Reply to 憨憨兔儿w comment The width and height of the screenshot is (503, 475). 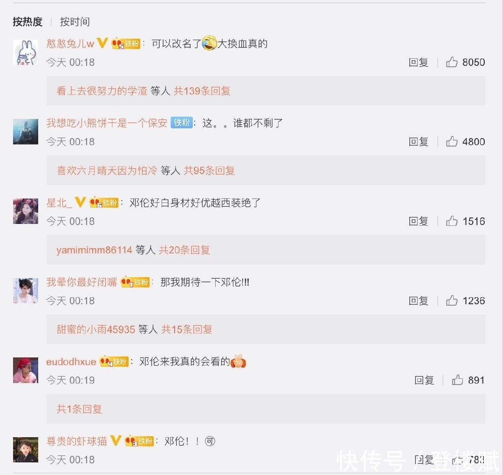pyautogui.click(x=418, y=62)
